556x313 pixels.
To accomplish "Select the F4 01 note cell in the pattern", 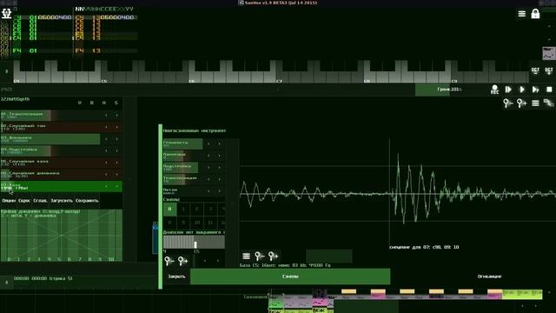I will click(25, 51).
